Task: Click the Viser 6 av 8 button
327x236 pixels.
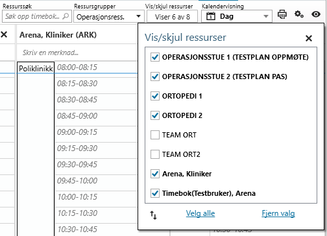Action: point(172,16)
